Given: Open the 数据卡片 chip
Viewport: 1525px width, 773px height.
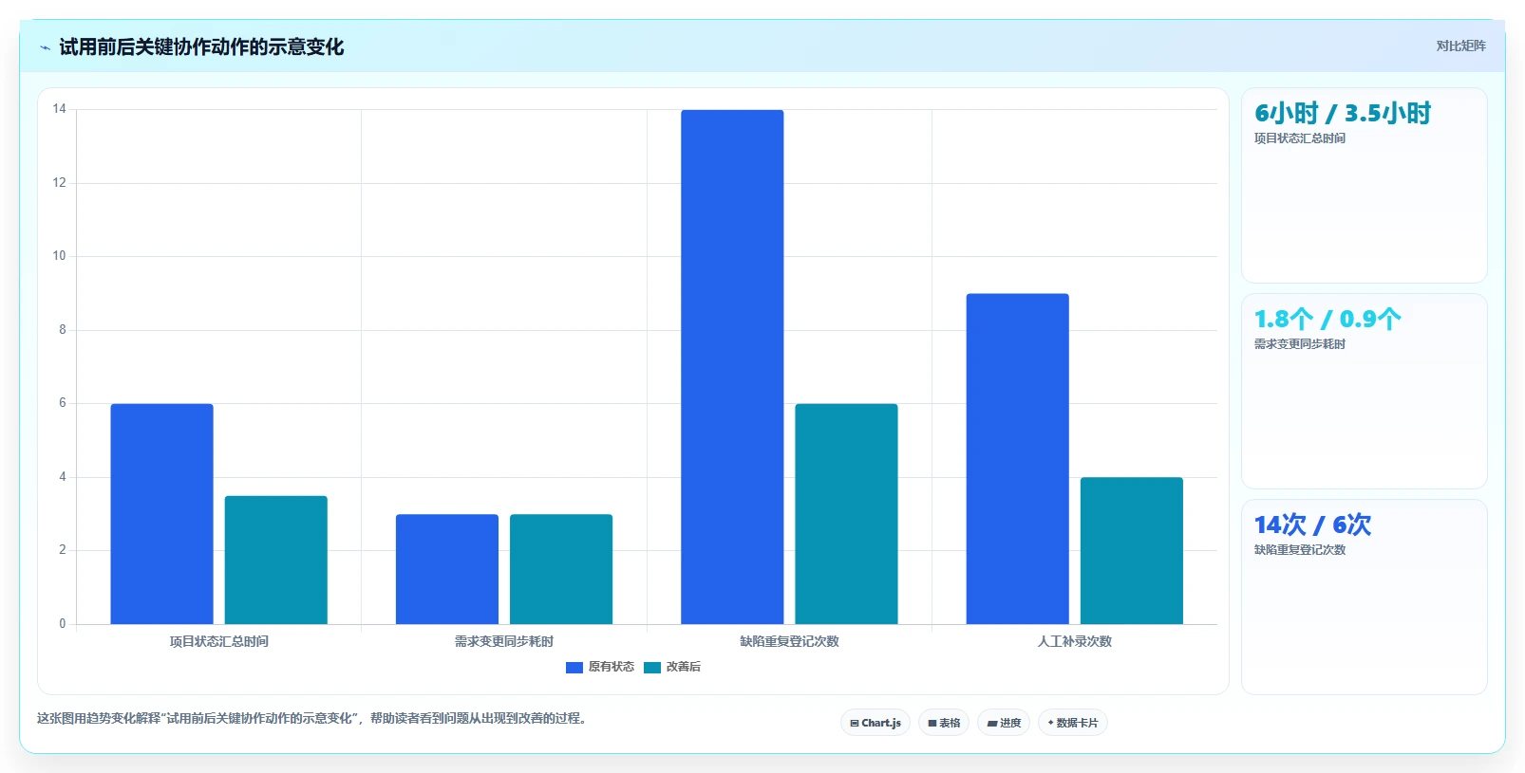Looking at the screenshot, I should 1073,723.
